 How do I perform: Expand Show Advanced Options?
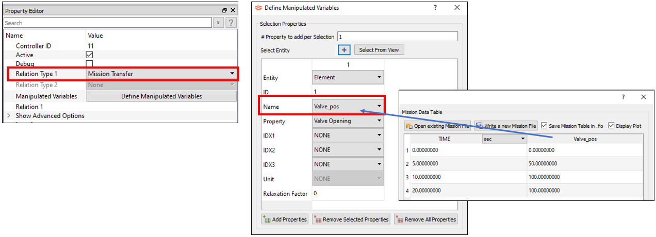[8, 116]
